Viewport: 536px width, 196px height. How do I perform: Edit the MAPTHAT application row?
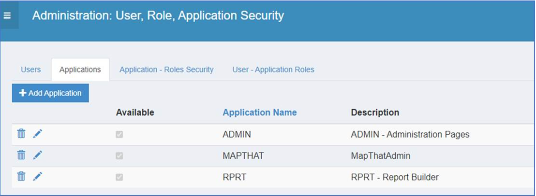(x=37, y=155)
